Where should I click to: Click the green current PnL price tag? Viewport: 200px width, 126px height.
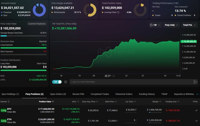(189, 42)
